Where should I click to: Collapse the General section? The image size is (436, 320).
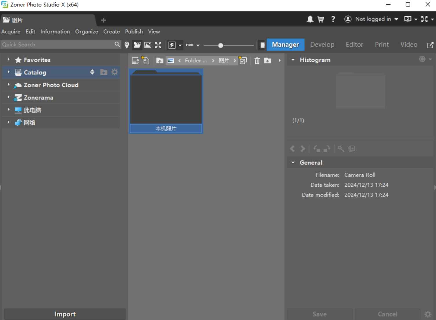point(293,162)
